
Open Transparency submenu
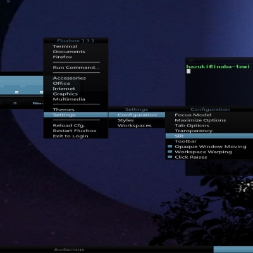[209, 131]
